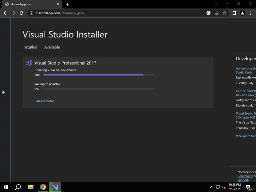
Task: Open the tab search chevron
Action: click(216, 3)
